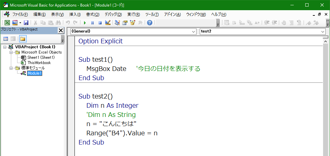
Task: Click View Code button in Project pane
Action: tap(6, 39)
